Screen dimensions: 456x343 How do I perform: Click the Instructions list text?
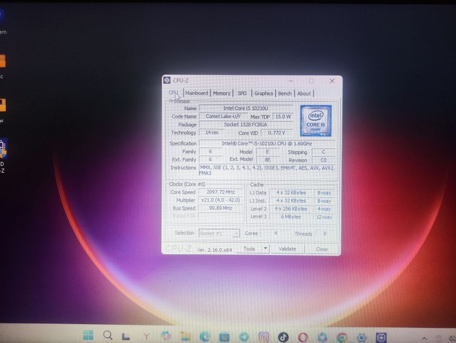pos(267,171)
